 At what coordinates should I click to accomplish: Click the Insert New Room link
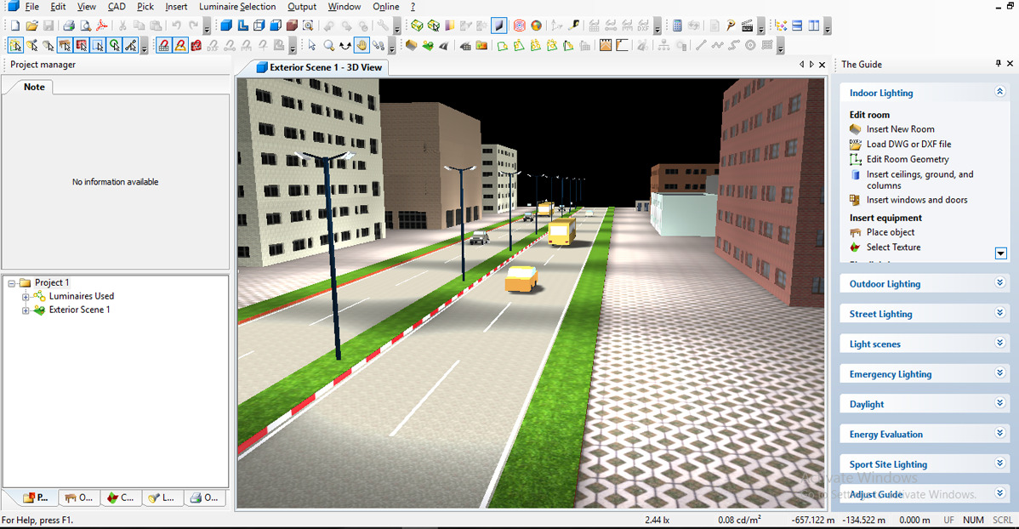[900, 129]
